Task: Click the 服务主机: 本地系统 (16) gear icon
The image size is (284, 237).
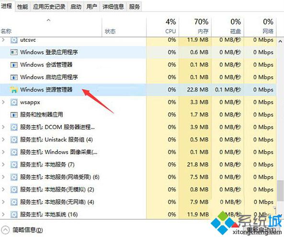Action: [14, 214]
